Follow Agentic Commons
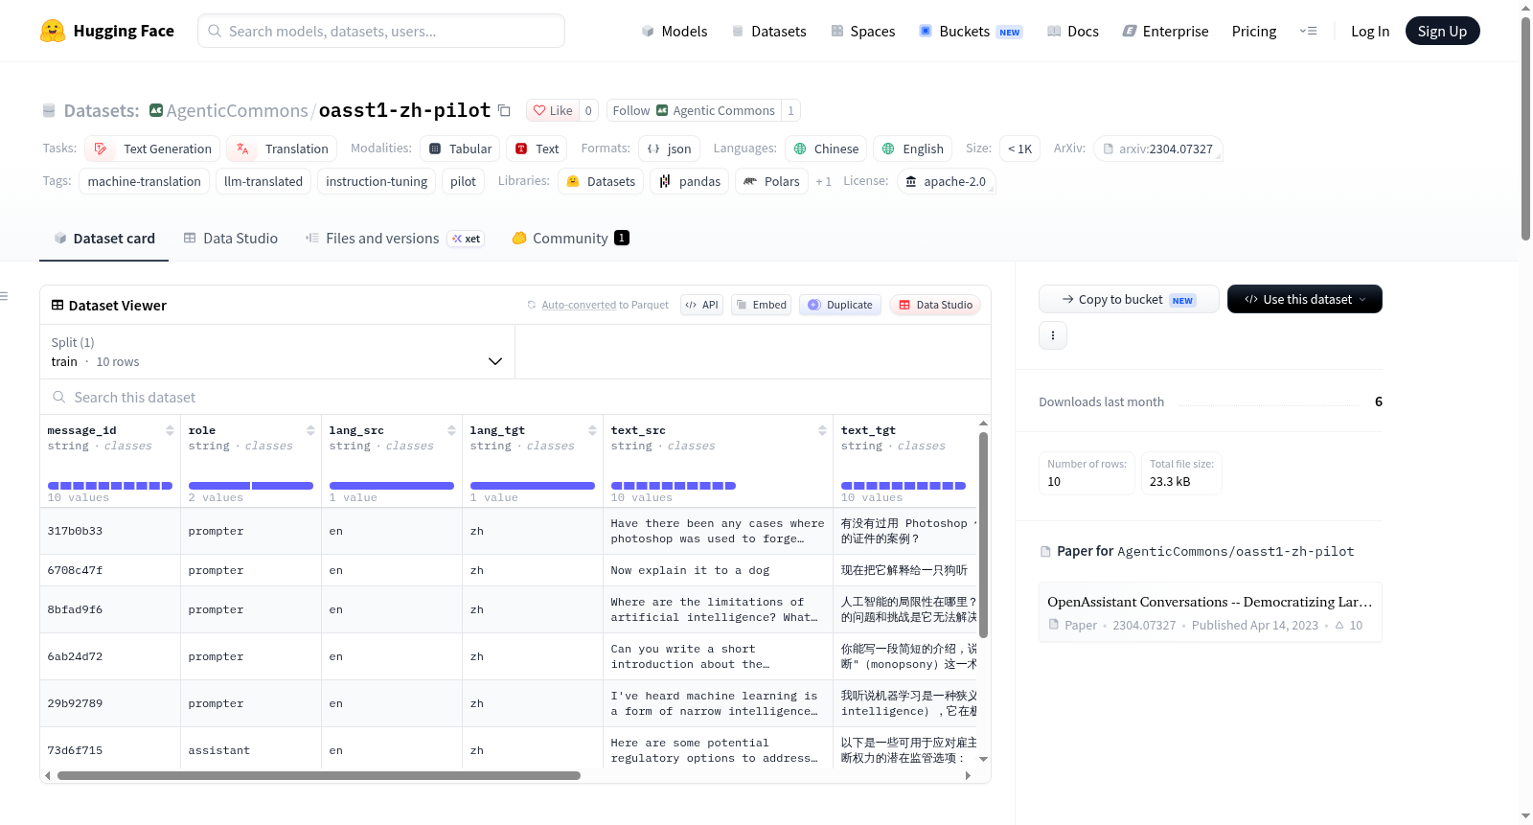 click(x=695, y=111)
